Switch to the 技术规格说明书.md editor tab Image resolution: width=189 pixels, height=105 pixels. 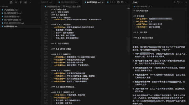pos(68,2)
